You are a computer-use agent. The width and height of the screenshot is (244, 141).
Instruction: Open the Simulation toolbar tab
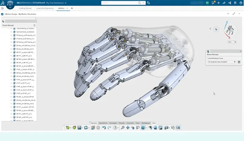pyautogui.click(x=113, y=123)
